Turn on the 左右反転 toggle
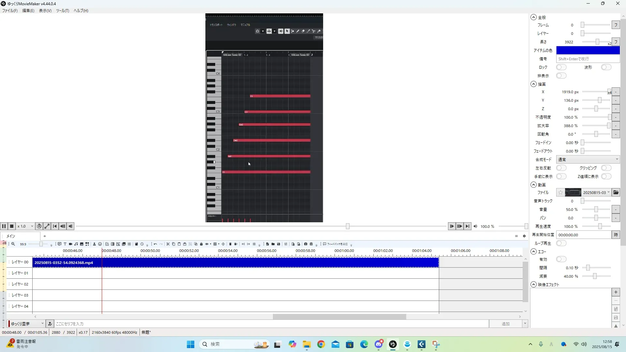Viewport: 626px width, 352px height. (561, 168)
